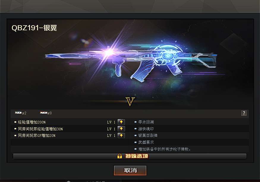Open the 武器展示 feature entry

[146, 142]
